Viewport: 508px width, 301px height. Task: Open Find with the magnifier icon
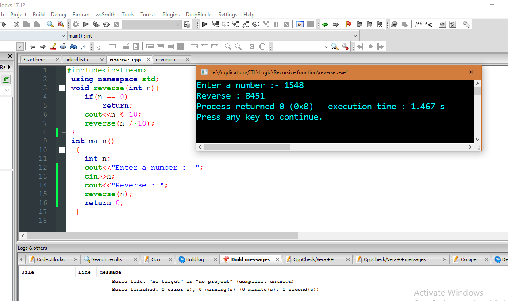(50, 24)
